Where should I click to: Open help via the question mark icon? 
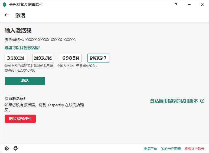point(176,5)
